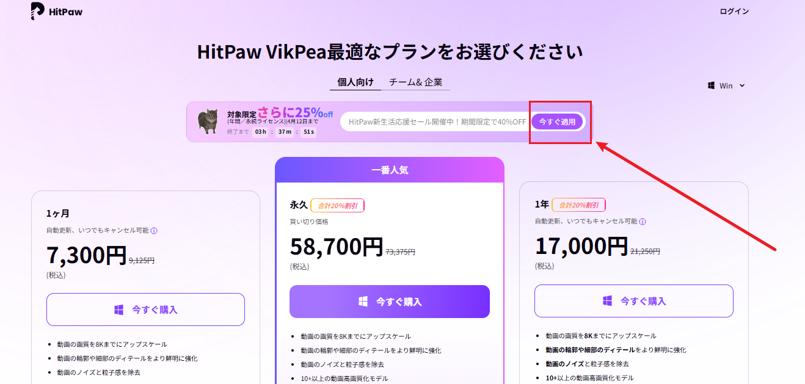The width and height of the screenshot is (805, 384).
Task: Purchase the 1年 plan now
Action: click(634, 301)
